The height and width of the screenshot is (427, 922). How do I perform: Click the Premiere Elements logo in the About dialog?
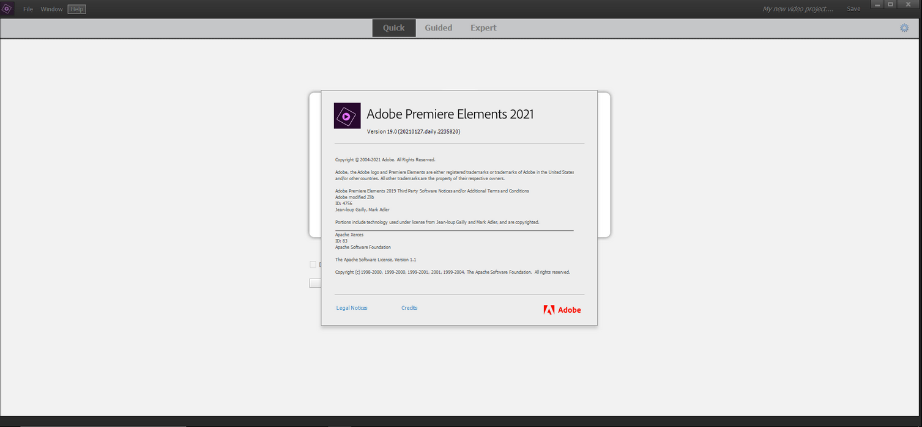tap(347, 115)
